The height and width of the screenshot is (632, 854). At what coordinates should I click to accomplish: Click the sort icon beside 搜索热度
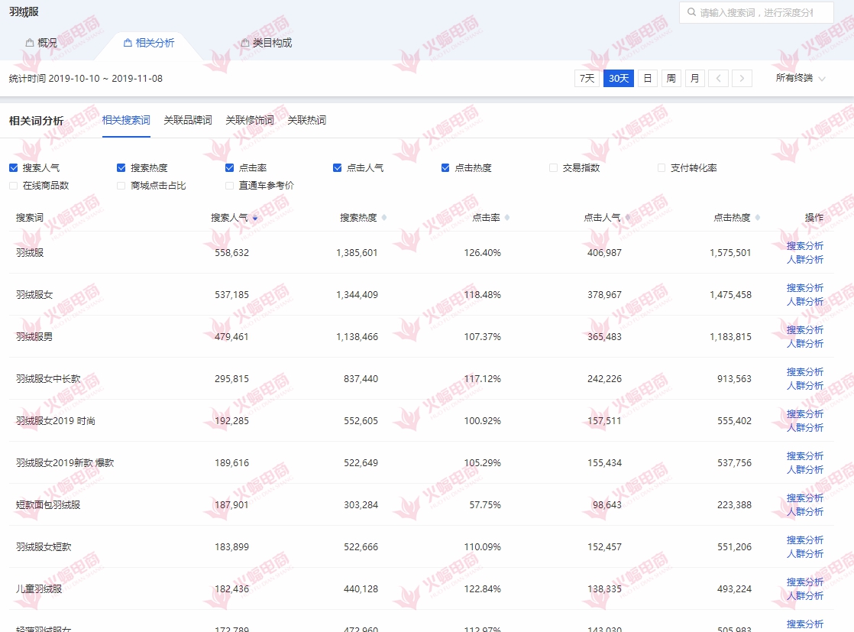tap(385, 217)
